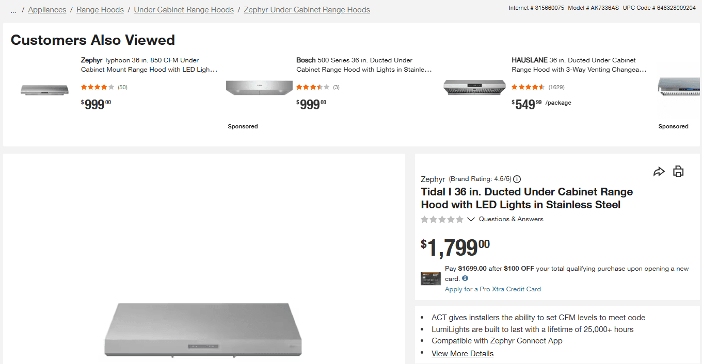
Task: Click the Zephyr brand name link
Action: (433, 179)
